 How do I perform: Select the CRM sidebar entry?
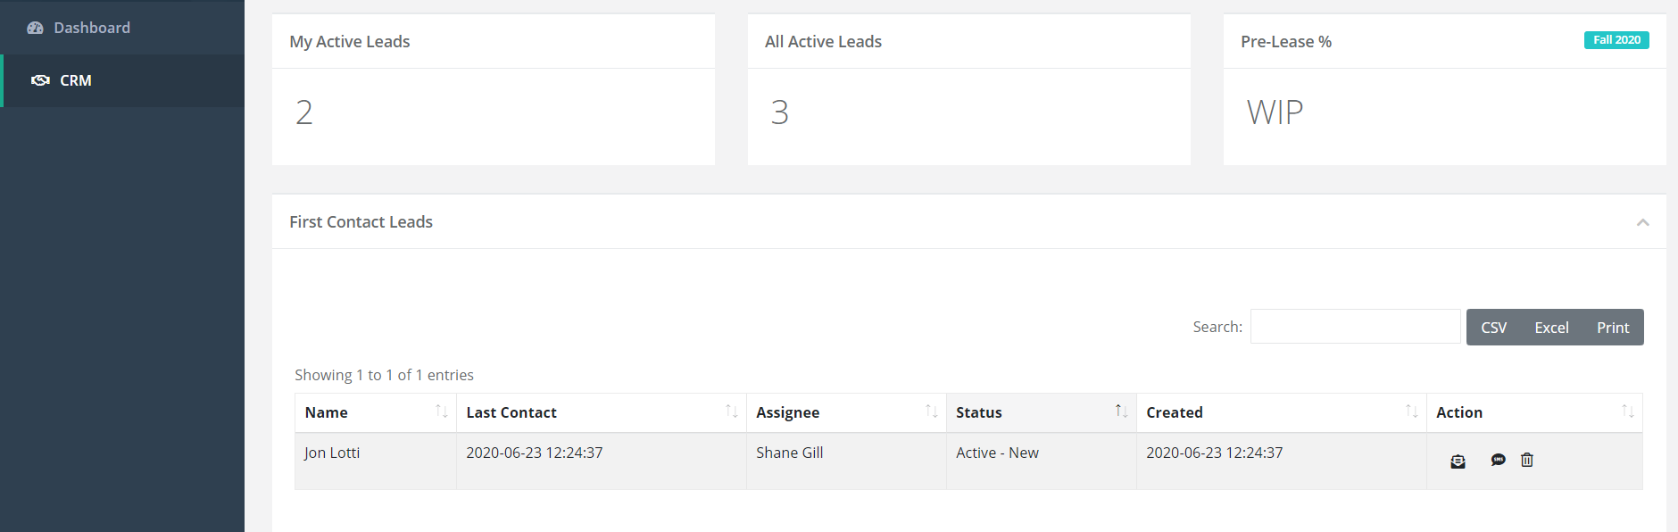75,80
